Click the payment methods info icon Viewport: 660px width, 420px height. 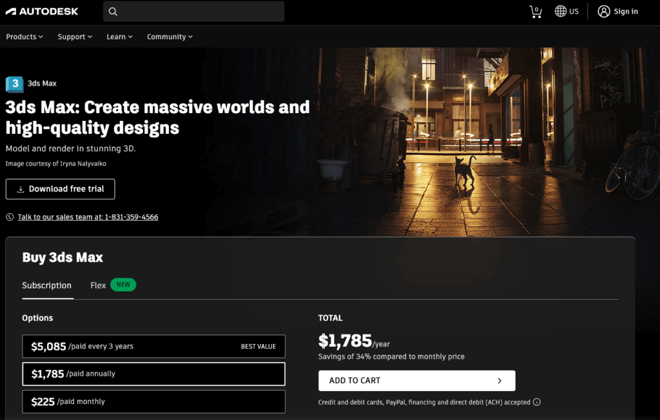[x=537, y=402]
